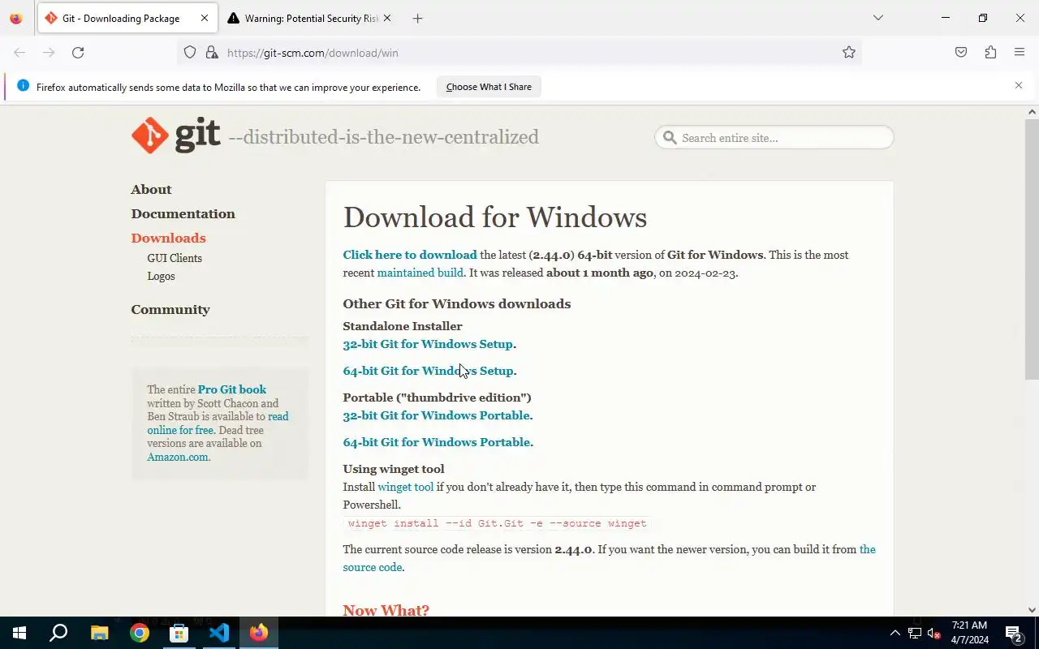Click the 'Click here to download' link

[410, 255]
